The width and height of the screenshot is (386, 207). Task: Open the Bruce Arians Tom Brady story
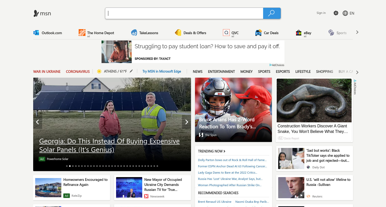[233, 110]
